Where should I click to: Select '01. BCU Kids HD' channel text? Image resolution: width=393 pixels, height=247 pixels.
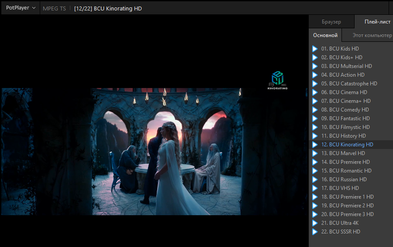[x=340, y=49]
